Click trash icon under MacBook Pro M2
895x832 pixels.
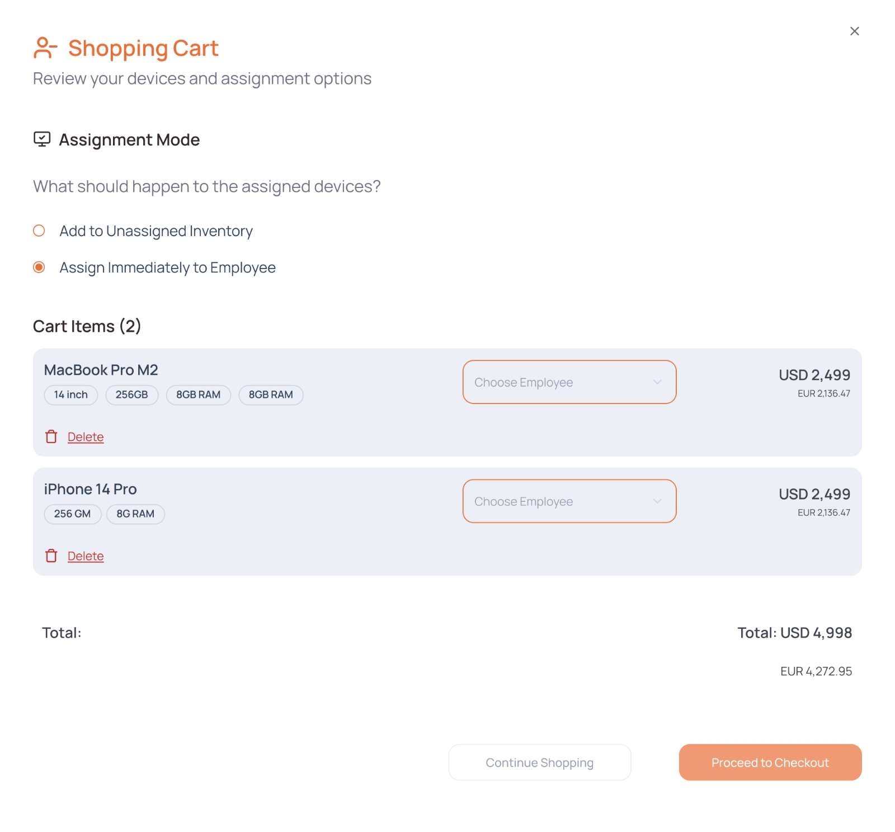tap(51, 436)
